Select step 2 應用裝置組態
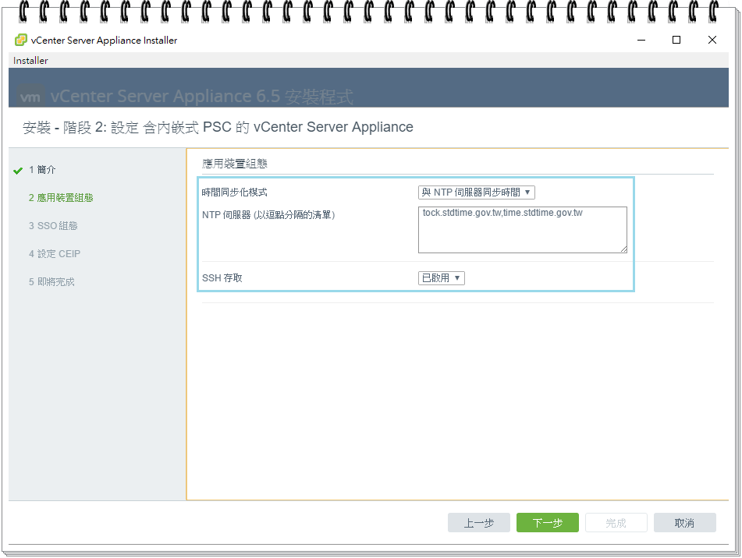Viewport: 742px width, 558px height. [61, 197]
